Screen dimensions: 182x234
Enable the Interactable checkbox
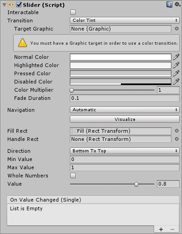73,12
